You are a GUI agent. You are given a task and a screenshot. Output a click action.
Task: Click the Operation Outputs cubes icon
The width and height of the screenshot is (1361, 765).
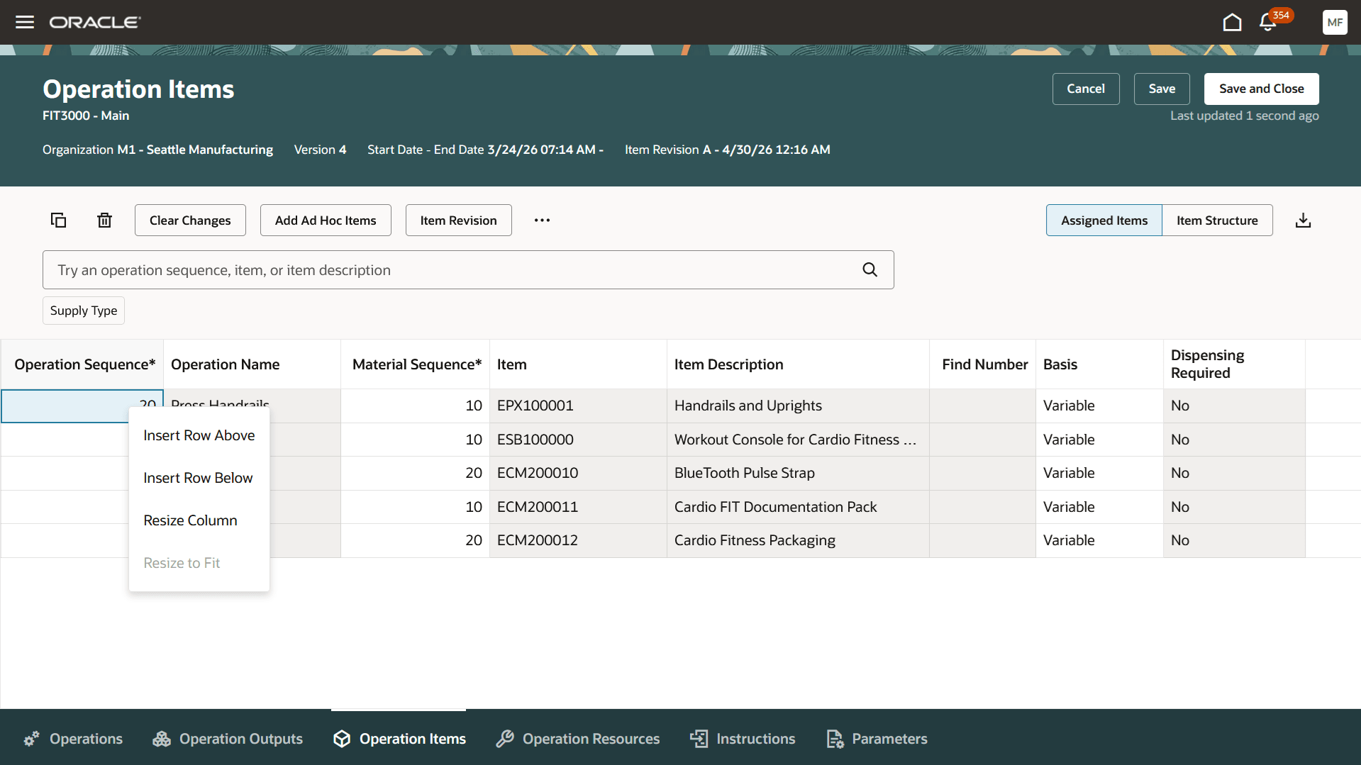click(x=162, y=739)
